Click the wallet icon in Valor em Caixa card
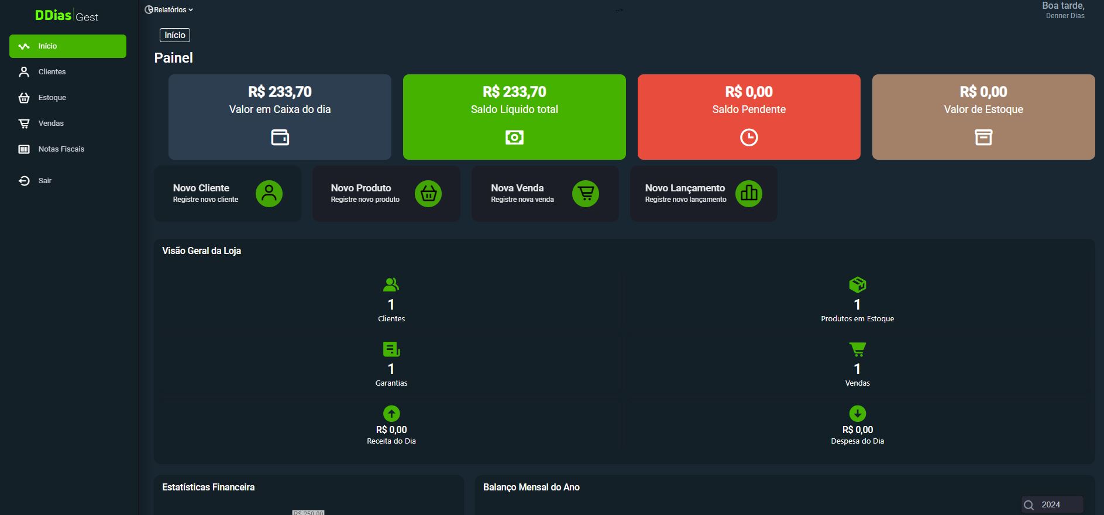This screenshot has width=1104, height=515. (x=280, y=138)
